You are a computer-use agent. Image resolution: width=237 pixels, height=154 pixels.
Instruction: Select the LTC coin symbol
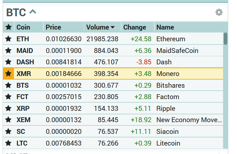click(22, 143)
